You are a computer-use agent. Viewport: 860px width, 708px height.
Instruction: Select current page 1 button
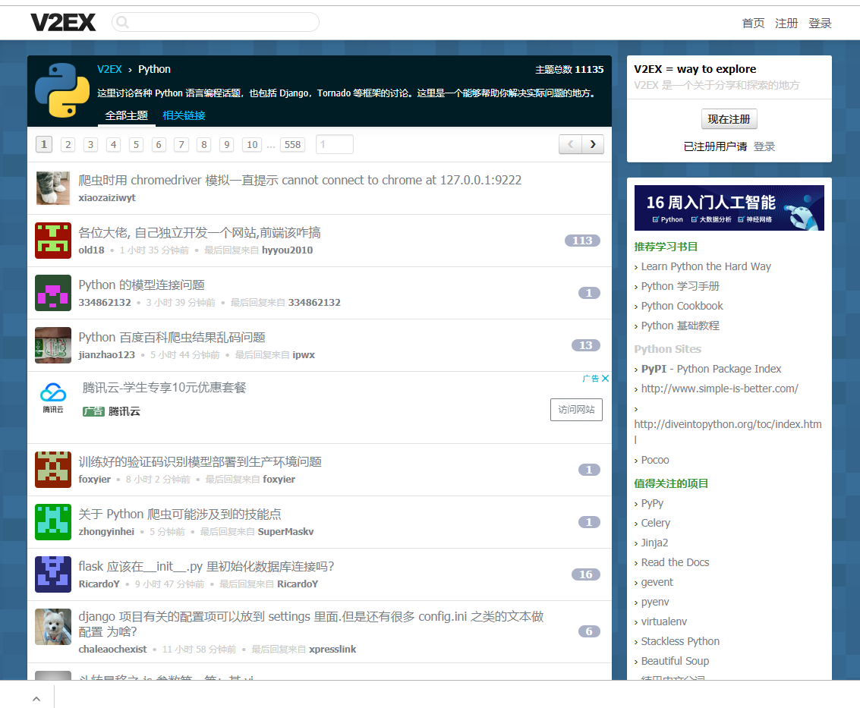pyautogui.click(x=45, y=144)
